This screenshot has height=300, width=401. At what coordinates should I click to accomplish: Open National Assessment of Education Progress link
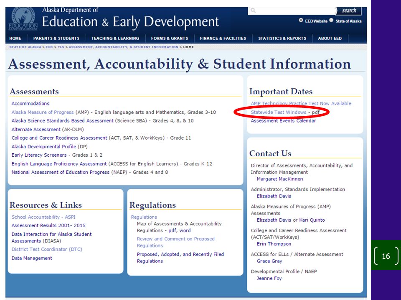[x=60, y=172]
